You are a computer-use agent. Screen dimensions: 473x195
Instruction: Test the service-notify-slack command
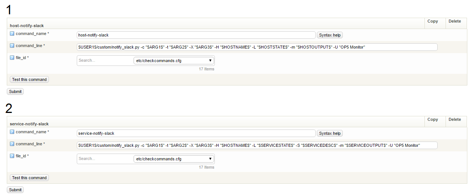tap(29, 178)
